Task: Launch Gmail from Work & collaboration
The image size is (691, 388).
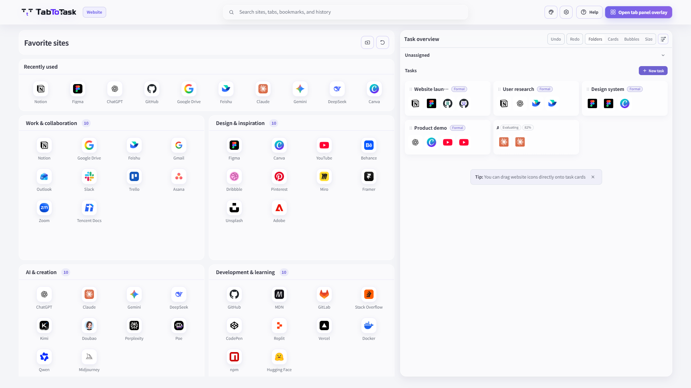Action: (179, 145)
